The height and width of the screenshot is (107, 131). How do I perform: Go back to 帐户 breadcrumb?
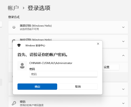13,8
